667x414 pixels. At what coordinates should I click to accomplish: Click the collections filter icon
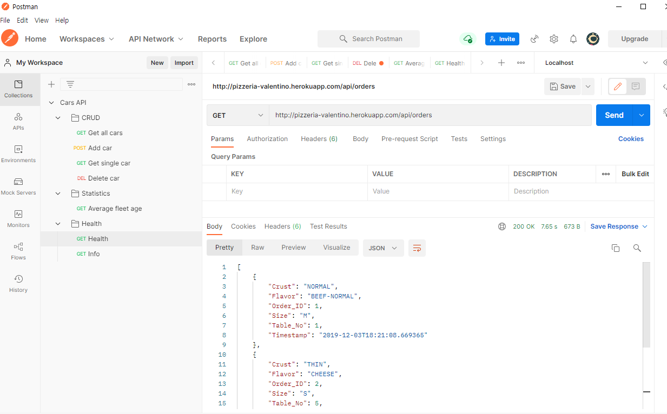tap(70, 84)
